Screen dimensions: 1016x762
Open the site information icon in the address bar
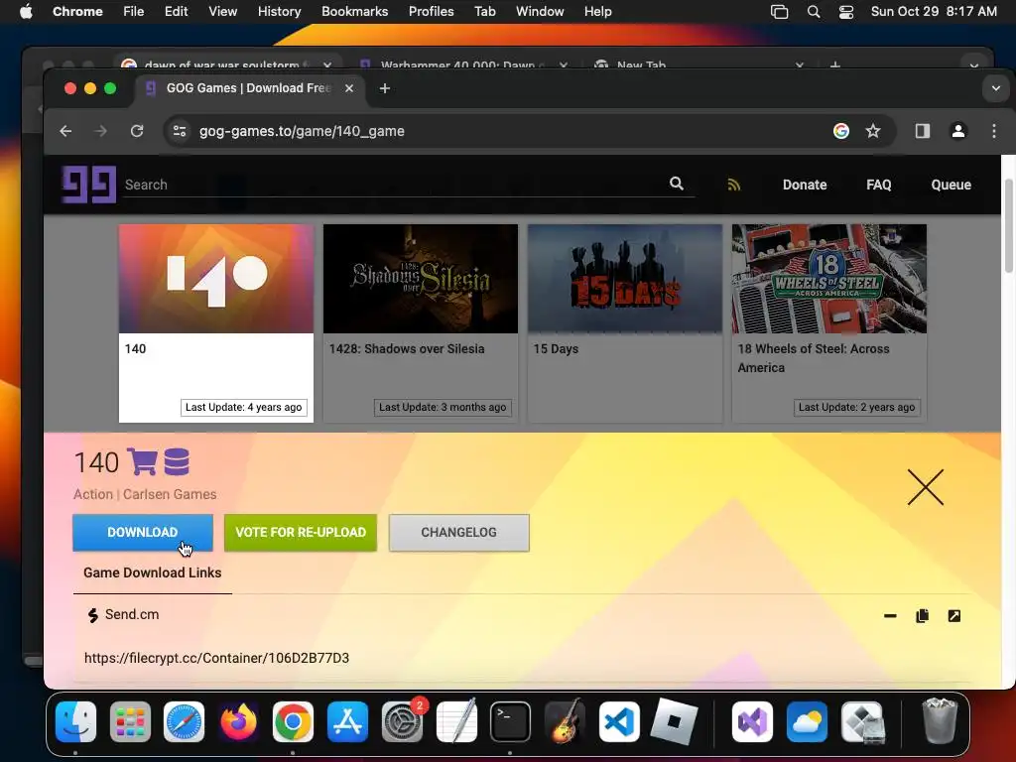click(x=180, y=131)
